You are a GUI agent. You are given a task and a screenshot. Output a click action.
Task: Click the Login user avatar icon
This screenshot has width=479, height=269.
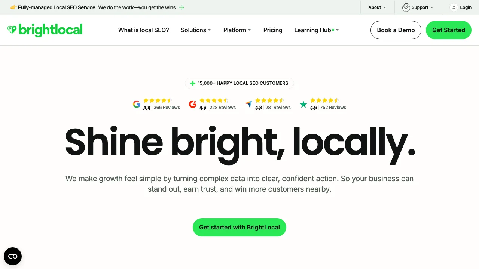tap(454, 7)
